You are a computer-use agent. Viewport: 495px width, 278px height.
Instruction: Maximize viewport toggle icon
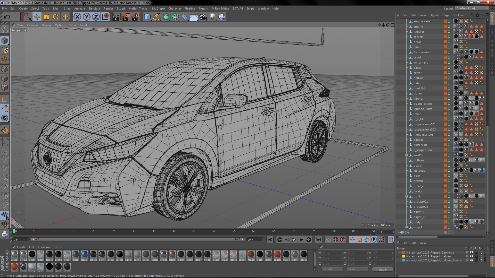(x=392, y=25)
